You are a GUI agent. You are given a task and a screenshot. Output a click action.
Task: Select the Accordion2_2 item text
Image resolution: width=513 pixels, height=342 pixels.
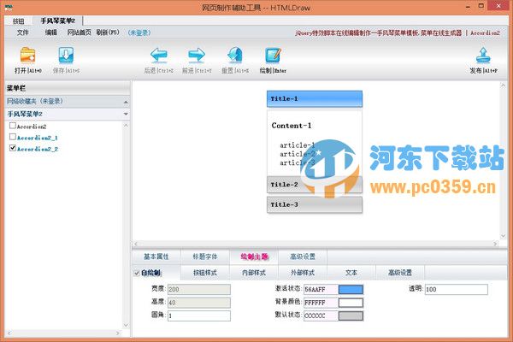coord(38,149)
